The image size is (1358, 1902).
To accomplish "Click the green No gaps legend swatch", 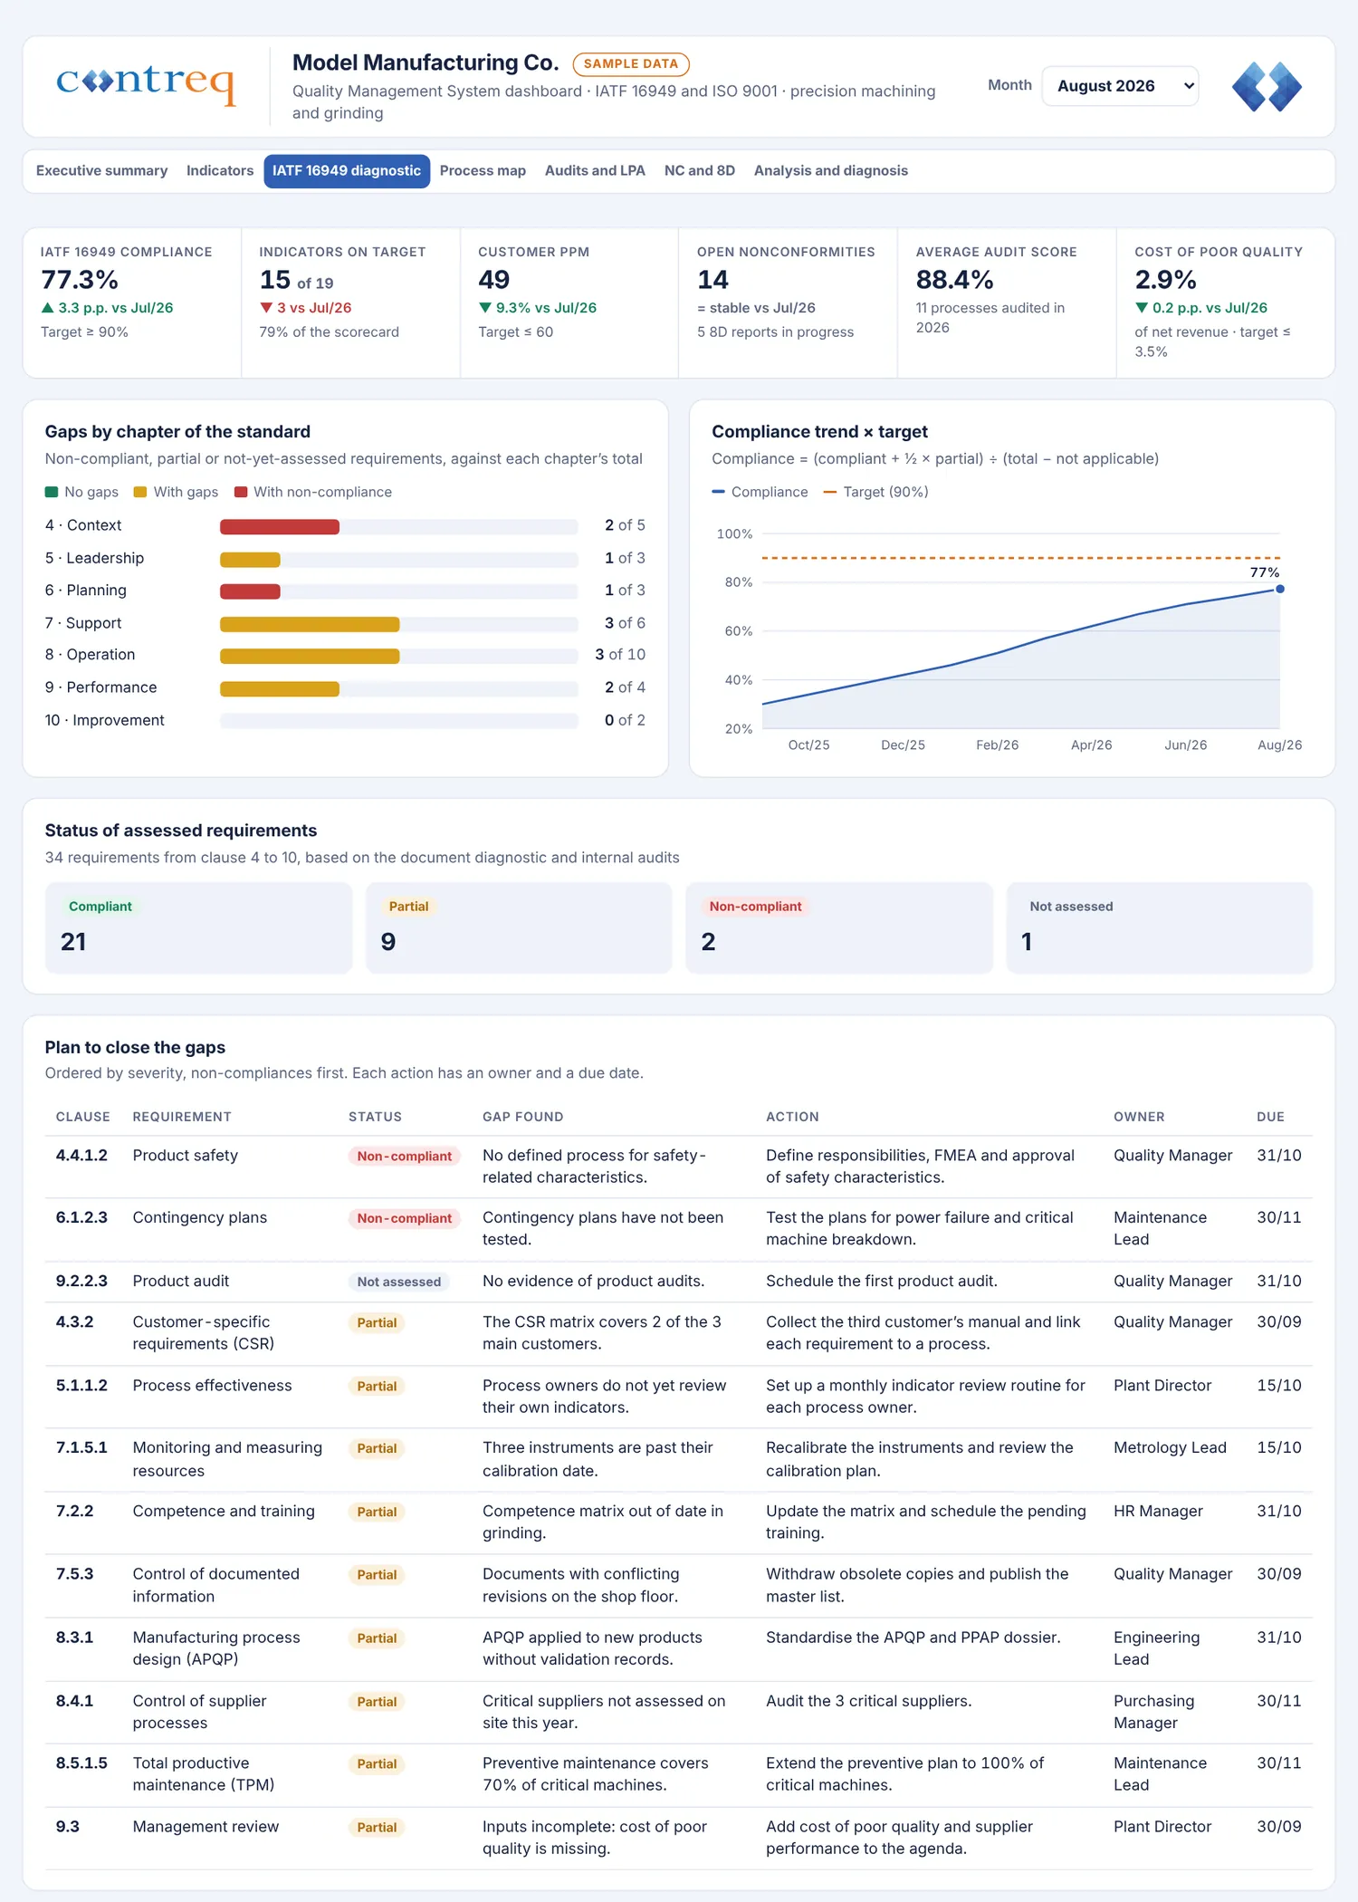I will [52, 492].
